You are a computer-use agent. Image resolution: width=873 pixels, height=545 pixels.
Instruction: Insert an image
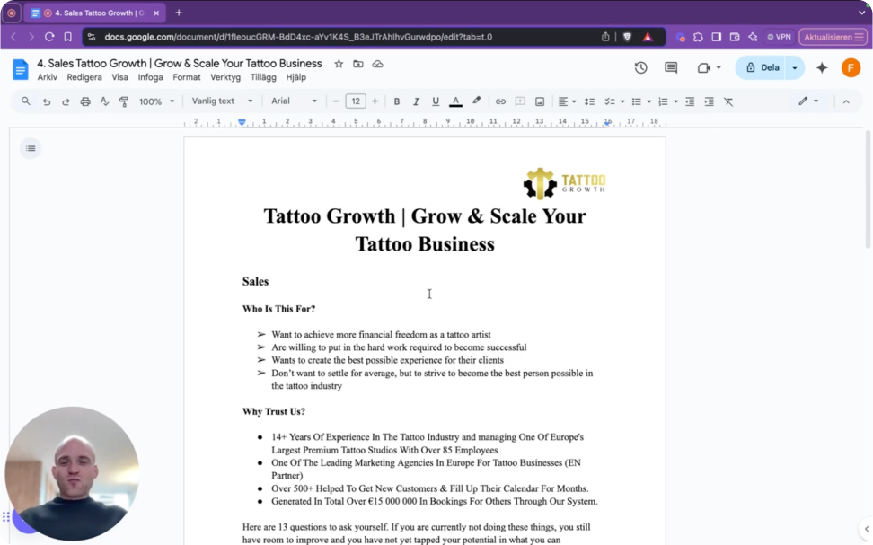pyautogui.click(x=540, y=101)
